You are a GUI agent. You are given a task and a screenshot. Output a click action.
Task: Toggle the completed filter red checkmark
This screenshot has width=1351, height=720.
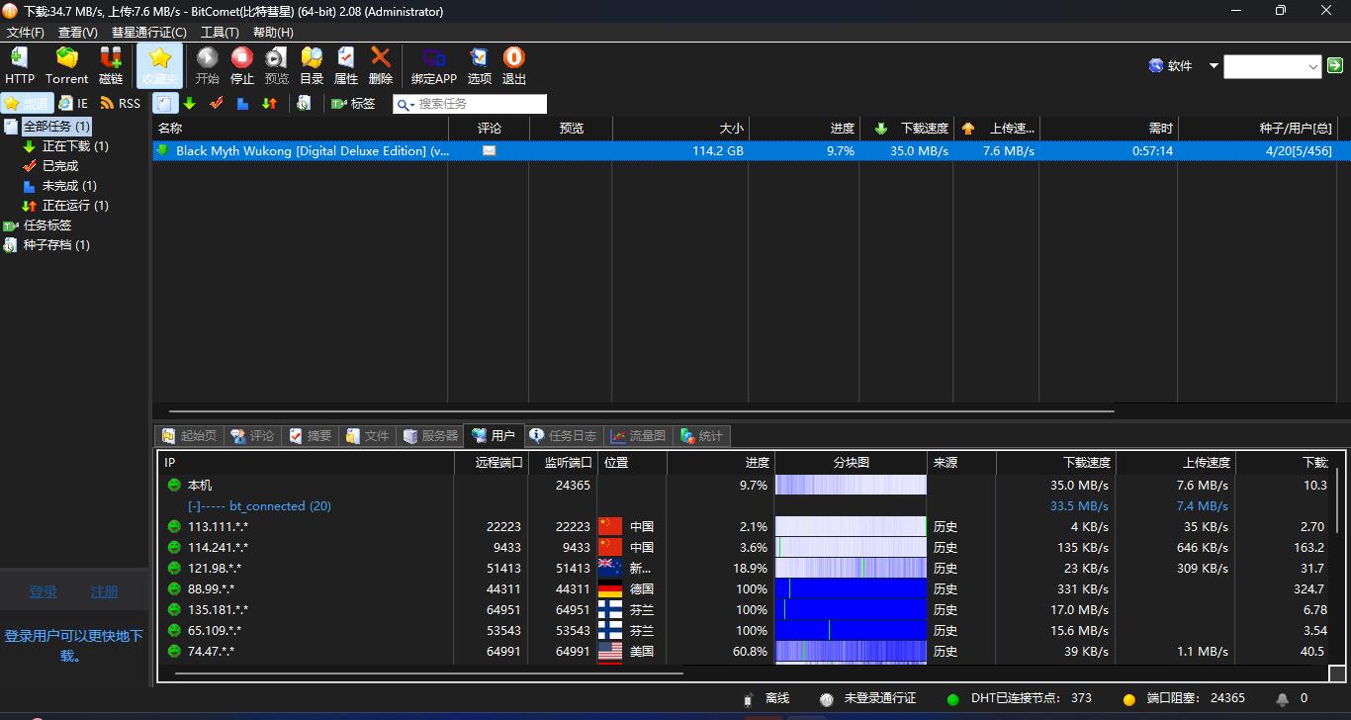click(x=217, y=103)
